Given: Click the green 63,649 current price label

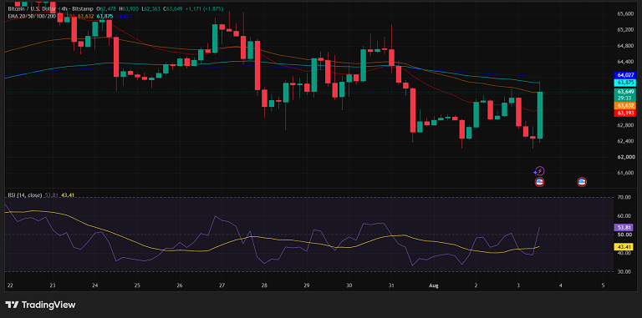Looking at the screenshot, I should [624, 92].
